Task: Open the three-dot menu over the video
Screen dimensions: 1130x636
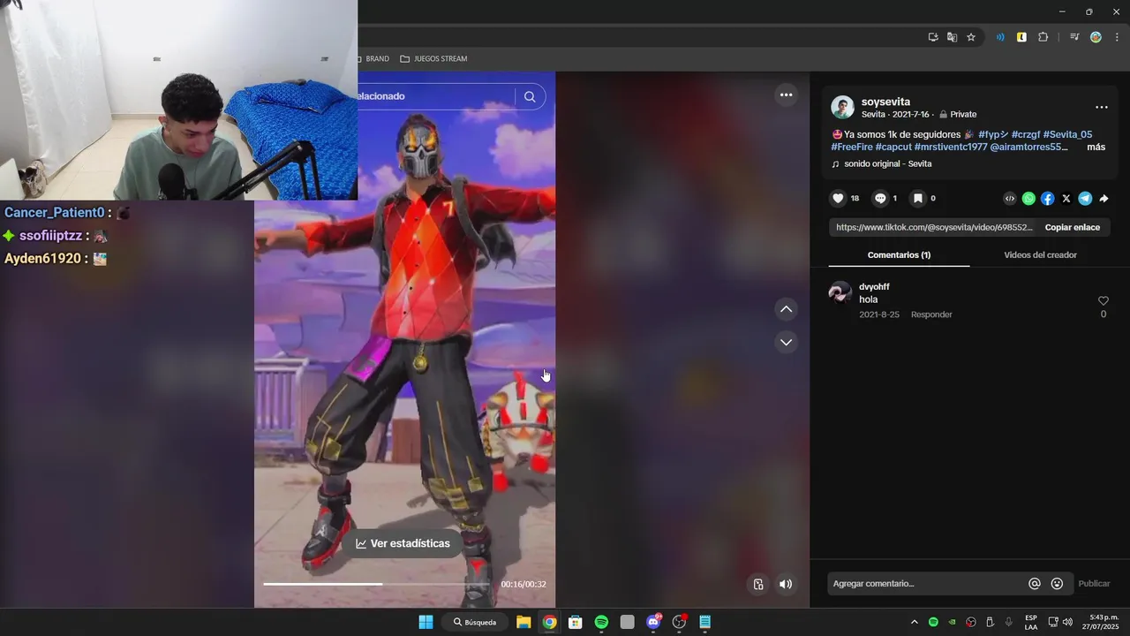Action: [x=786, y=95]
